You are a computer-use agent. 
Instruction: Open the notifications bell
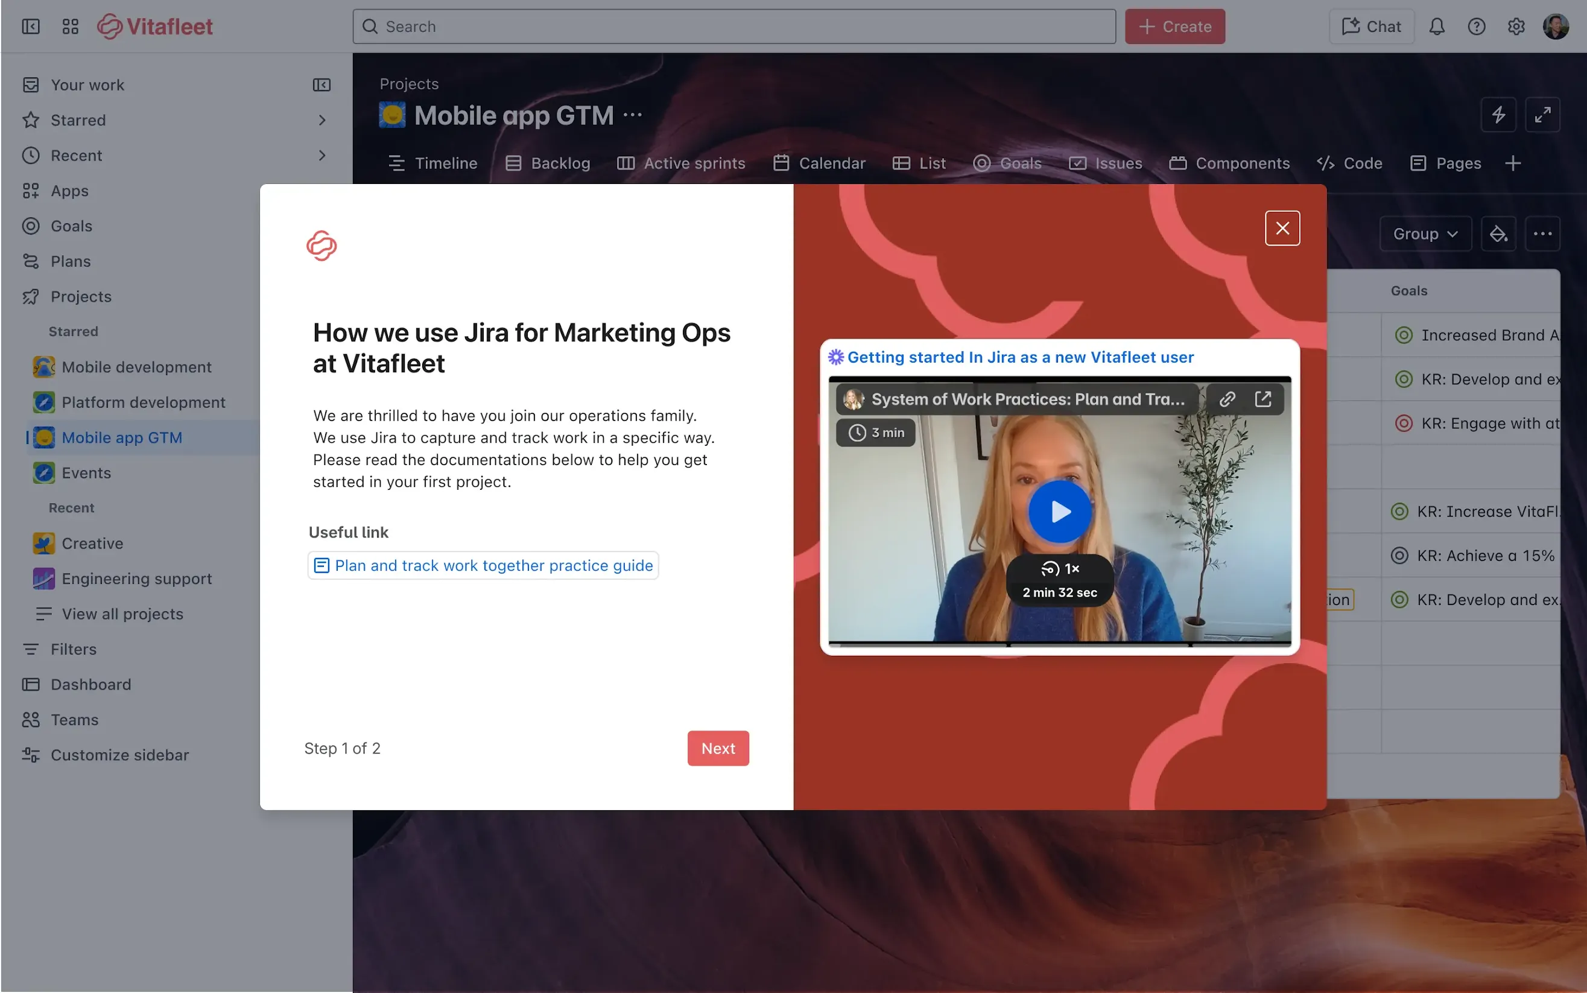(1437, 27)
